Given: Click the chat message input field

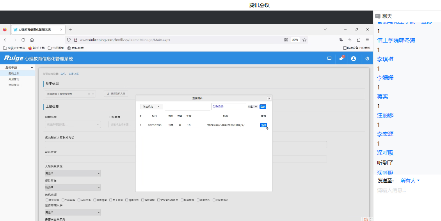Looking at the screenshot, I should (x=406, y=191).
